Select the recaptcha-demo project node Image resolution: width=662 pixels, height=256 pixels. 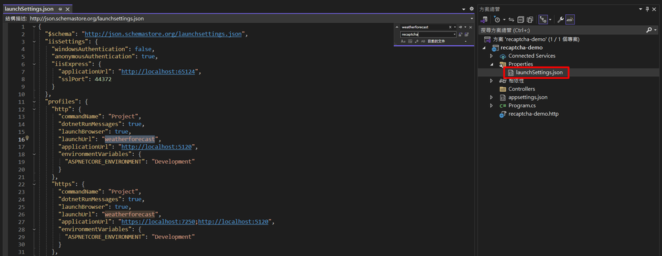click(522, 47)
